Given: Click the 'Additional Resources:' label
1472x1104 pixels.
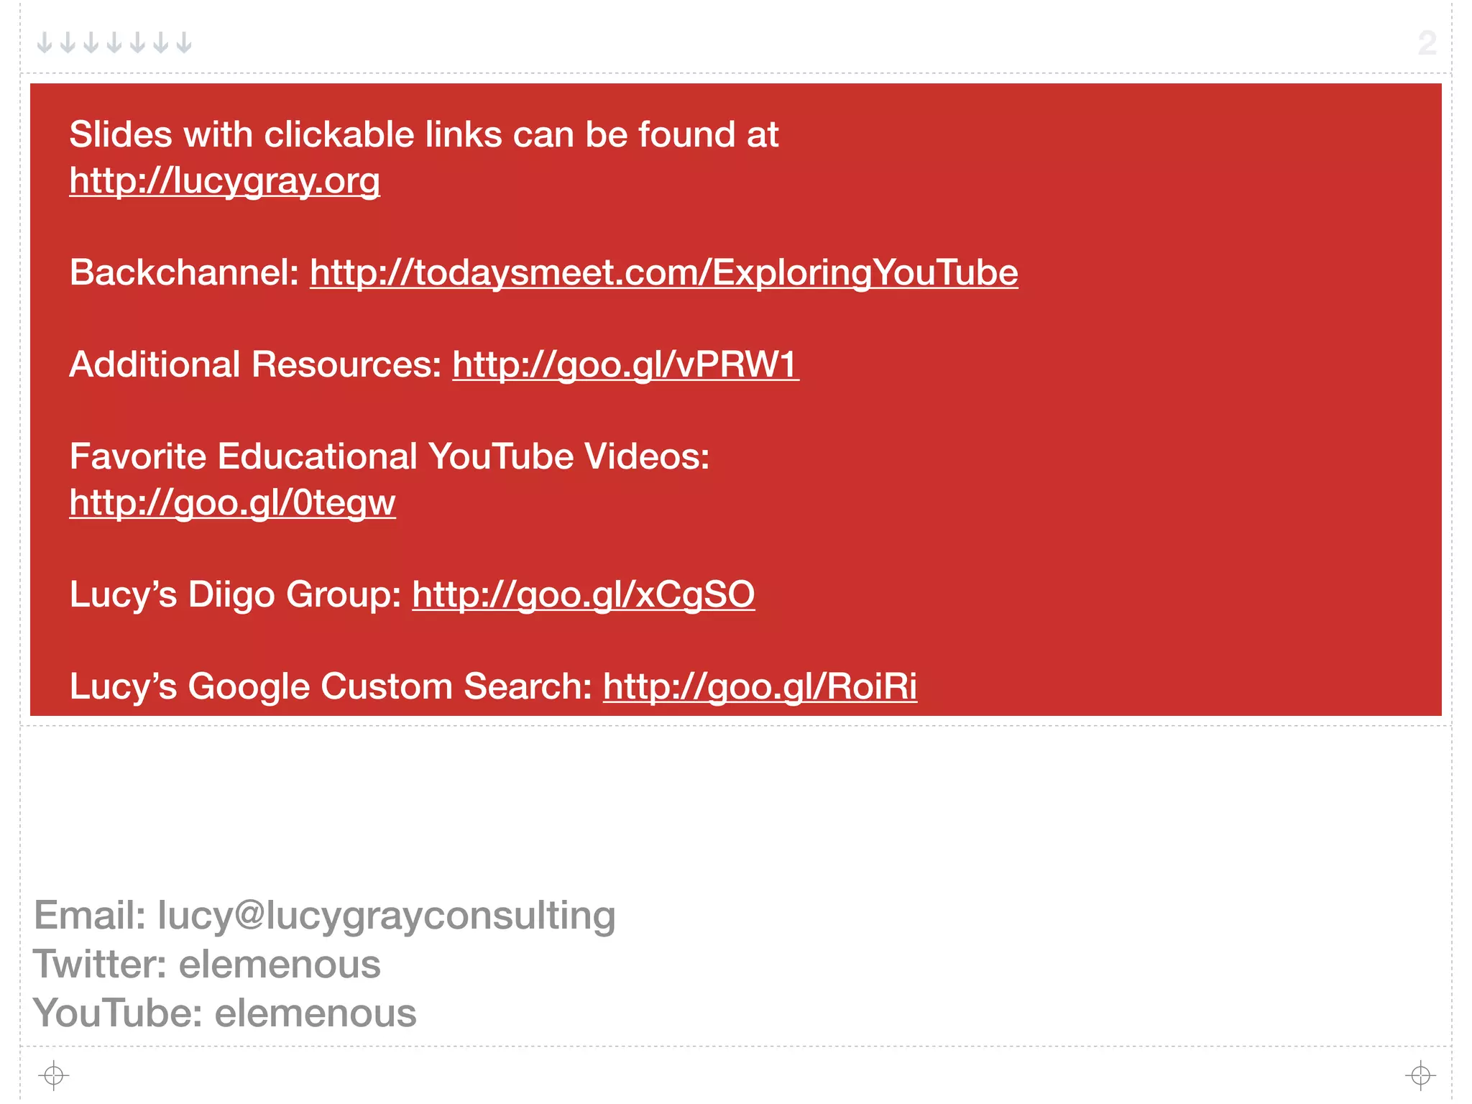Looking at the screenshot, I should (255, 364).
